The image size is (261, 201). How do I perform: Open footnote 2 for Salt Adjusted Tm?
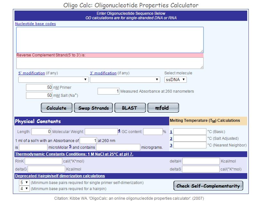point(171,139)
